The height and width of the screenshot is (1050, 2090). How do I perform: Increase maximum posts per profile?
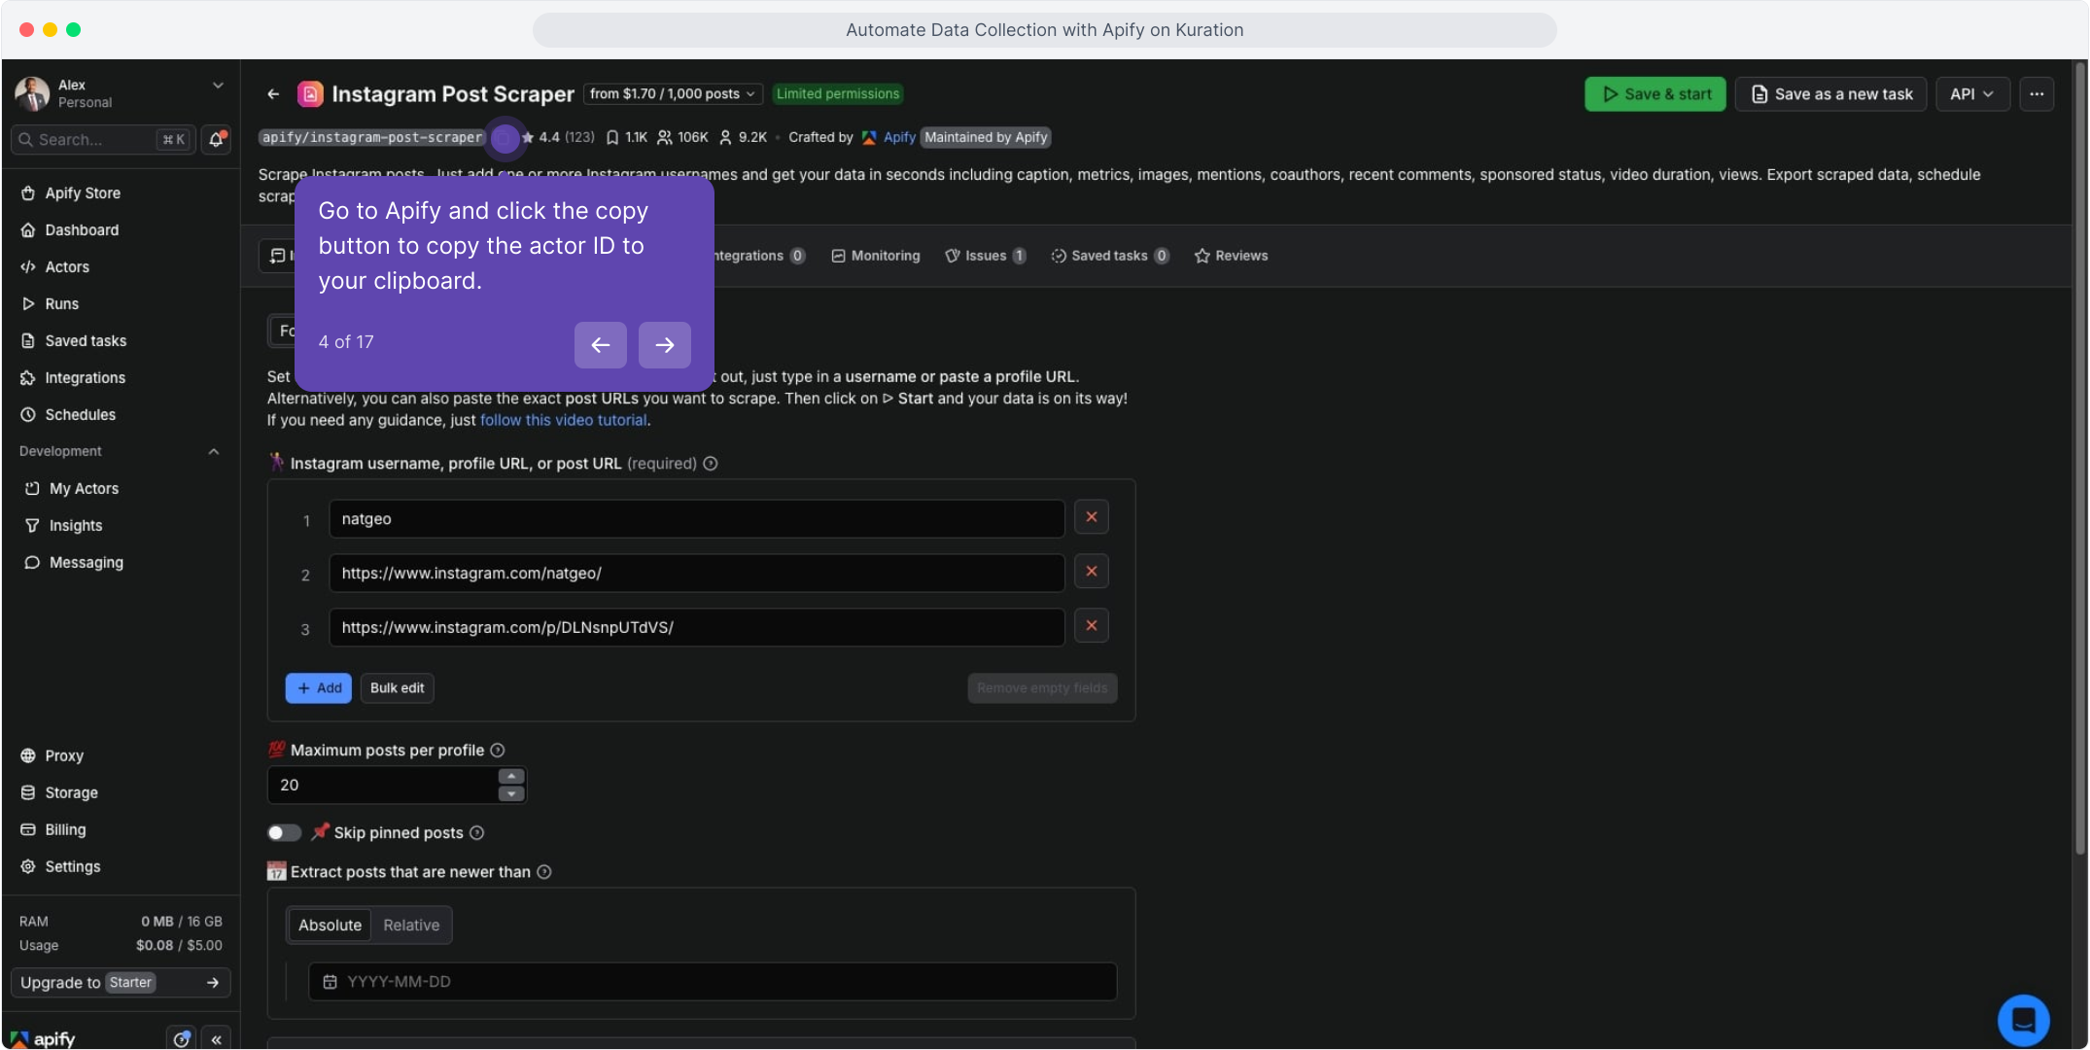pyautogui.click(x=511, y=776)
